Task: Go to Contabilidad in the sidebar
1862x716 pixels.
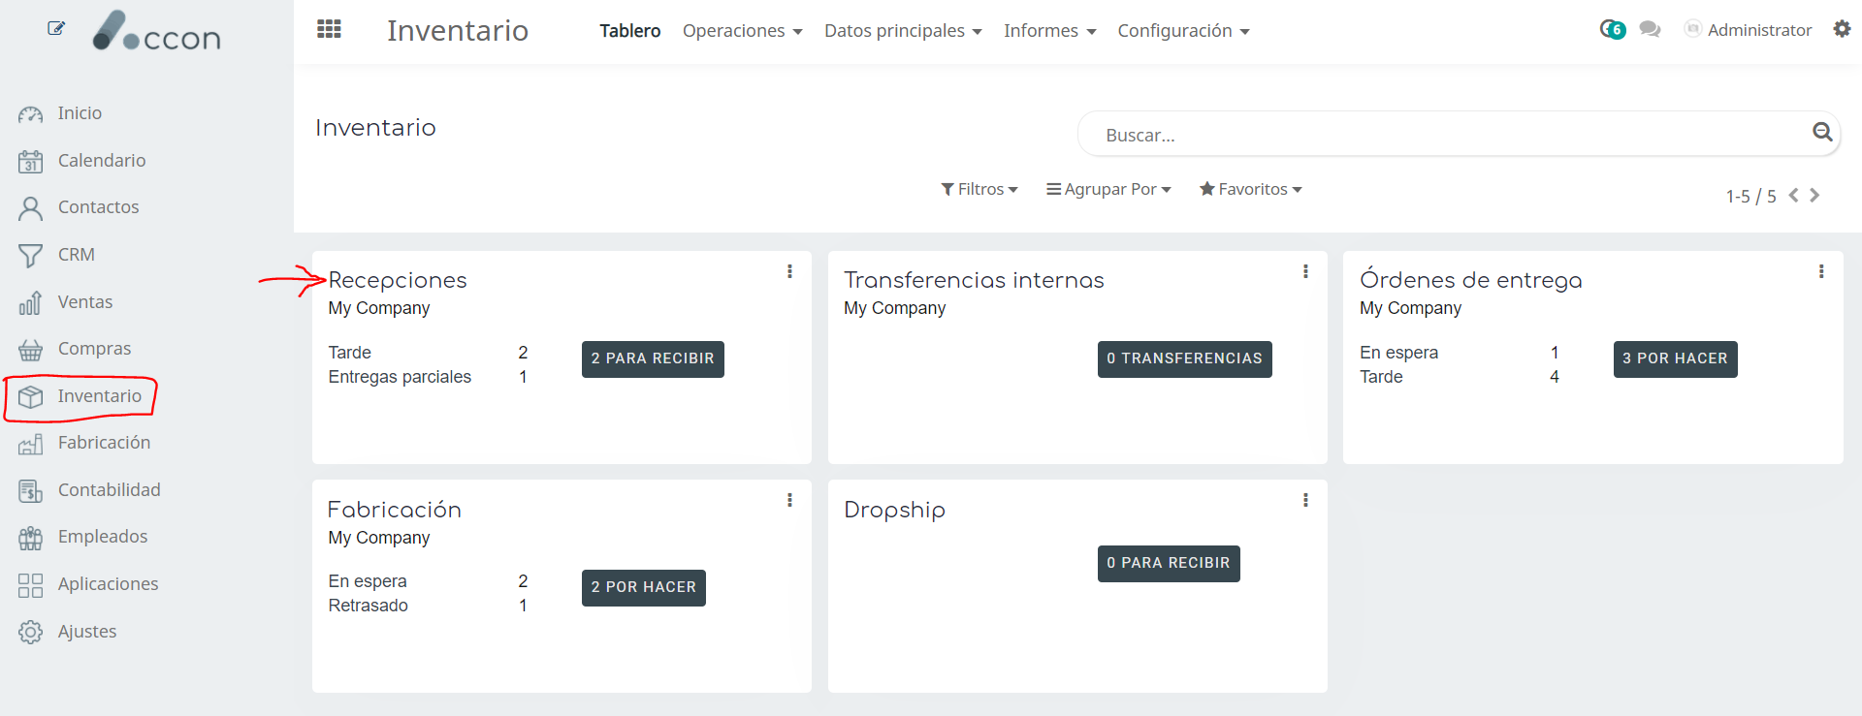Action: click(x=109, y=490)
